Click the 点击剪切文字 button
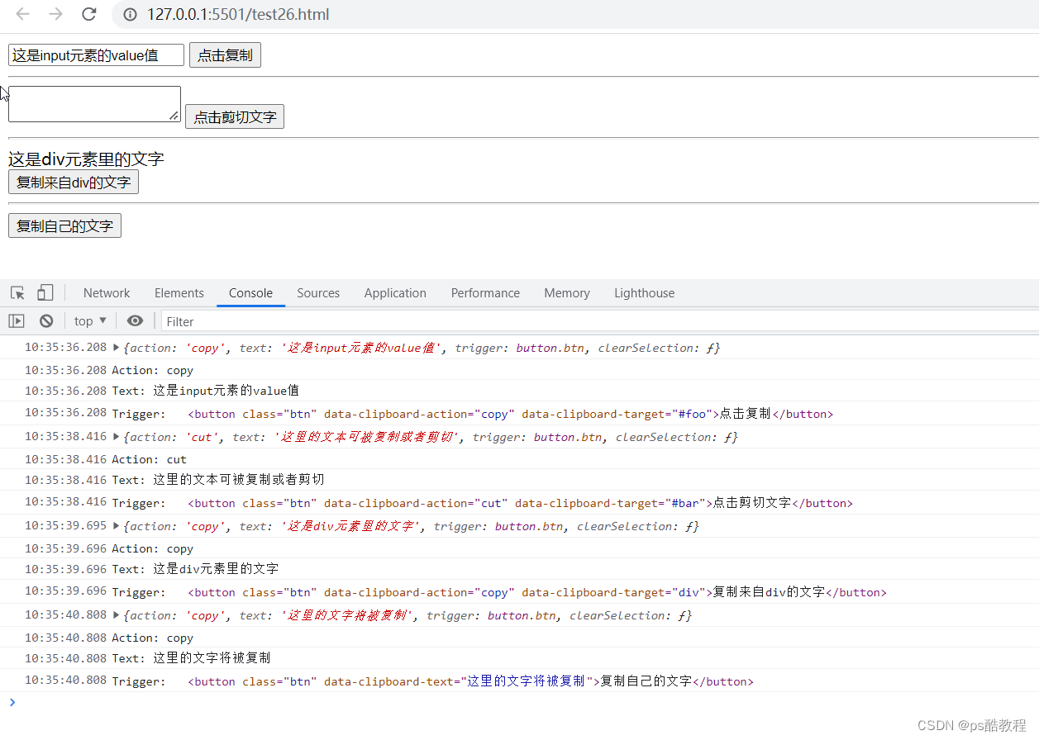This screenshot has height=740, width=1039. 235,116
